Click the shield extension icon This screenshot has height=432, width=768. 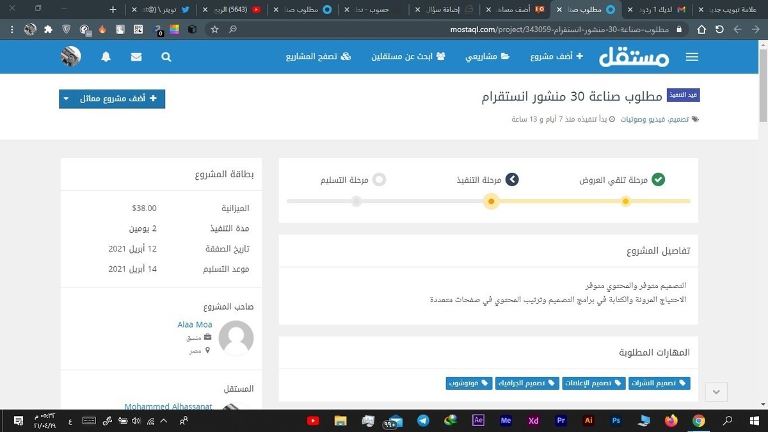(x=67, y=29)
